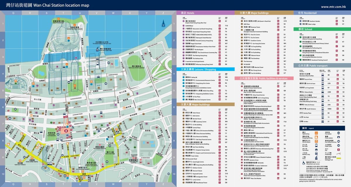Click the Ruttonjee Hospital label
The image size is (351, 187).
pos(100,148)
